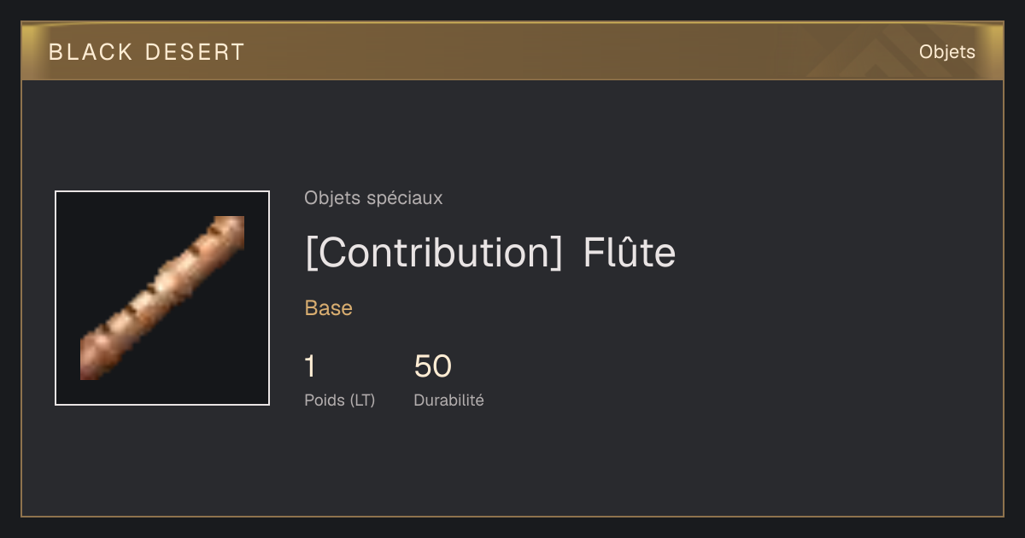The width and height of the screenshot is (1025, 538).
Task: Click the [Contribution] prefix in the title
Action: tap(434, 253)
